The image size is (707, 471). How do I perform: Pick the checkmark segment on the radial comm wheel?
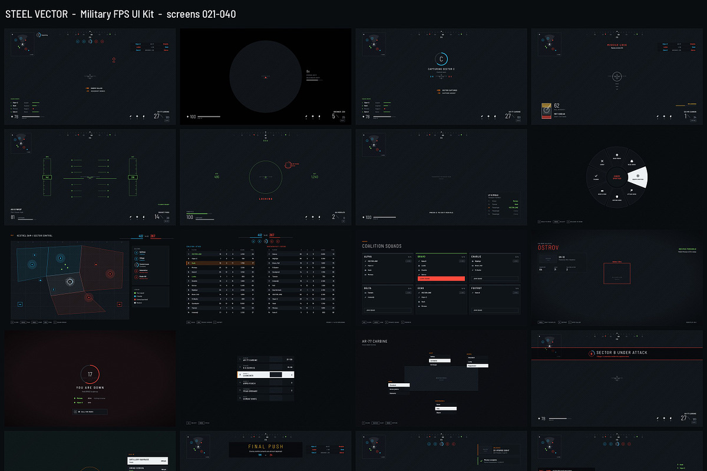(596, 177)
